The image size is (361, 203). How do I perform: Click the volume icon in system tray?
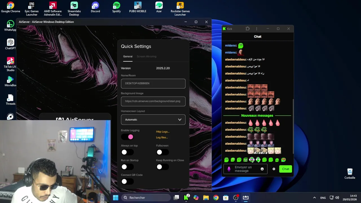coord(337,198)
